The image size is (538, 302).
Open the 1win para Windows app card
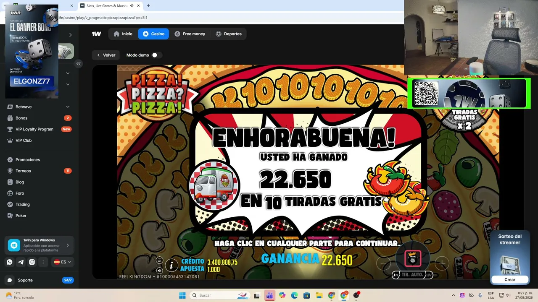pyautogui.click(x=39, y=245)
